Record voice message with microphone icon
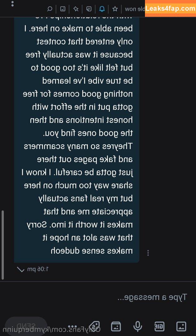This screenshot has height=336, width=196. point(138,326)
